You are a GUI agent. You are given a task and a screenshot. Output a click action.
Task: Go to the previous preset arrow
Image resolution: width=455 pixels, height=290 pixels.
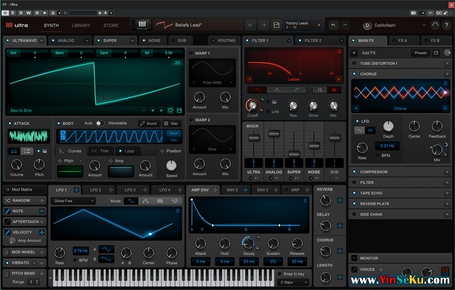pyautogui.click(x=250, y=25)
